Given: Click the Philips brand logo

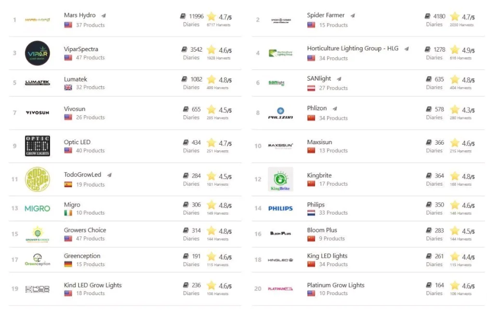Looking at the screenshot, I should pos(280,208).
